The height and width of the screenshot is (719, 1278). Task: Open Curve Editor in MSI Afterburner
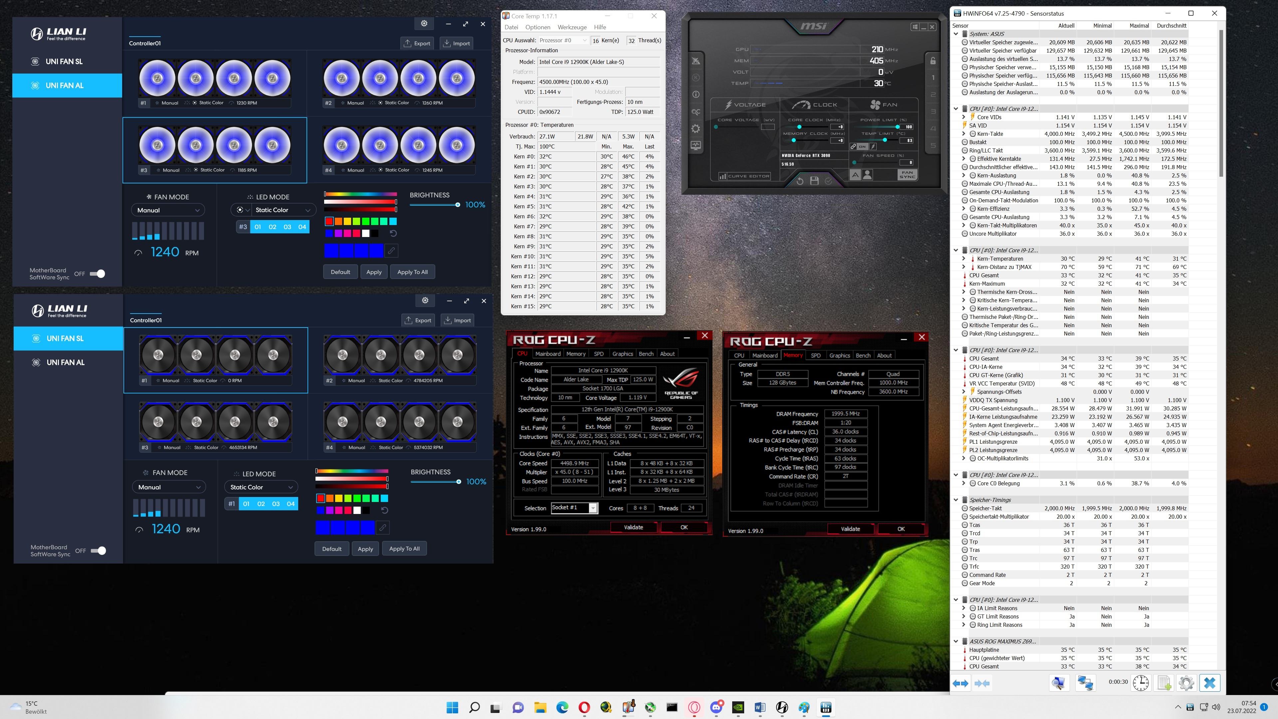pyautogui.click(x=745, y=176)
